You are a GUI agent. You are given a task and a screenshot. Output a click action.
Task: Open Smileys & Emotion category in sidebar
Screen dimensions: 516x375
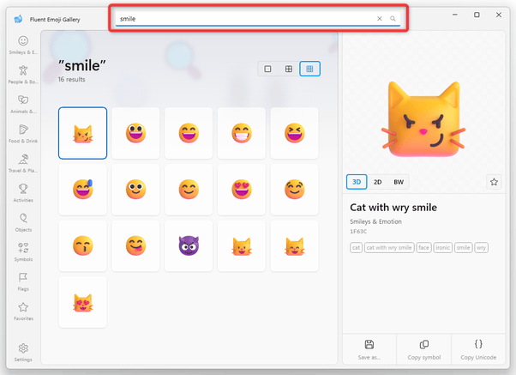[23, 45]
